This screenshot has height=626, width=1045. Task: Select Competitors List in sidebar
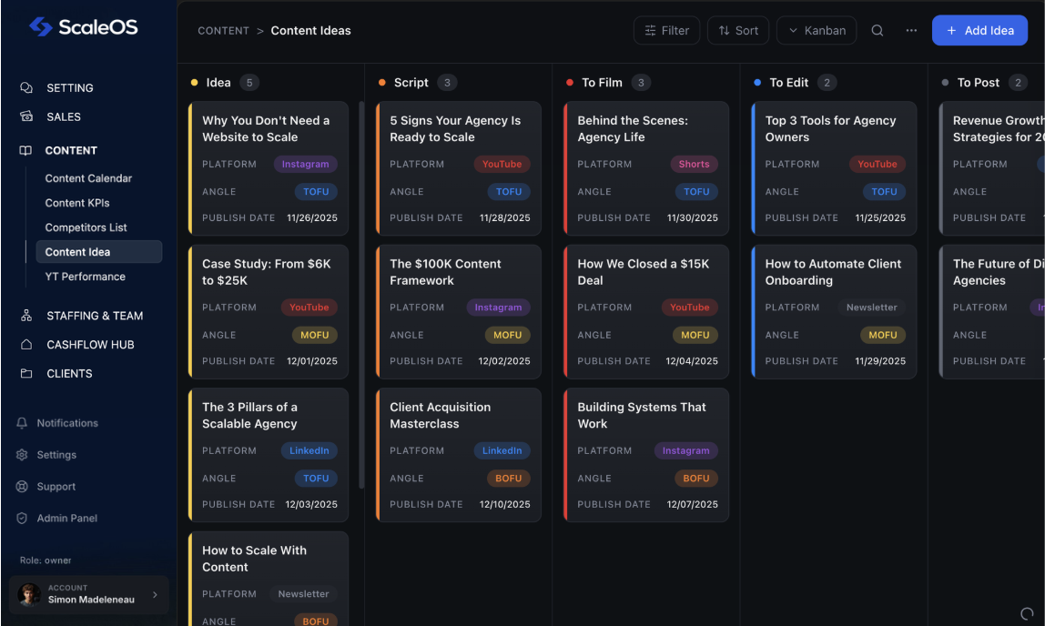pyautogui.click(x=86, y=227)
